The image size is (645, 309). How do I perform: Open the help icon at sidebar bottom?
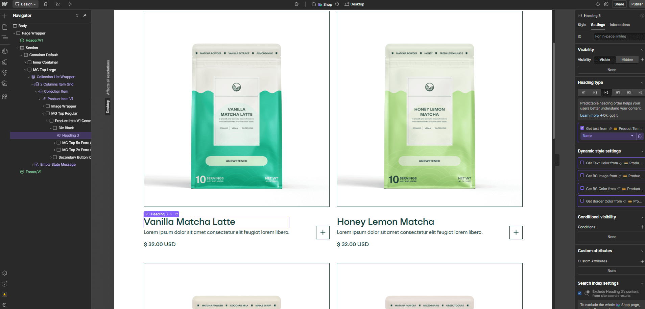point(5,284)
